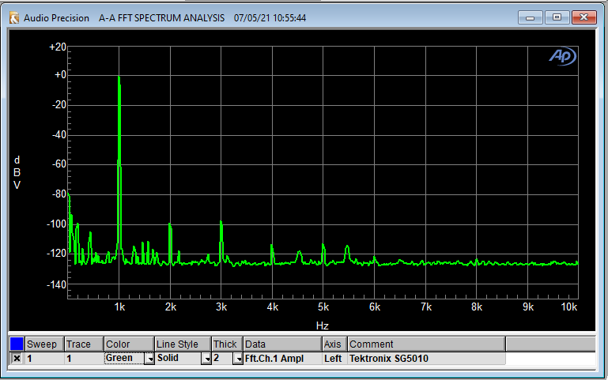Click the Sweep column header
Screen dimensions: 608x380
pos(44,344)
